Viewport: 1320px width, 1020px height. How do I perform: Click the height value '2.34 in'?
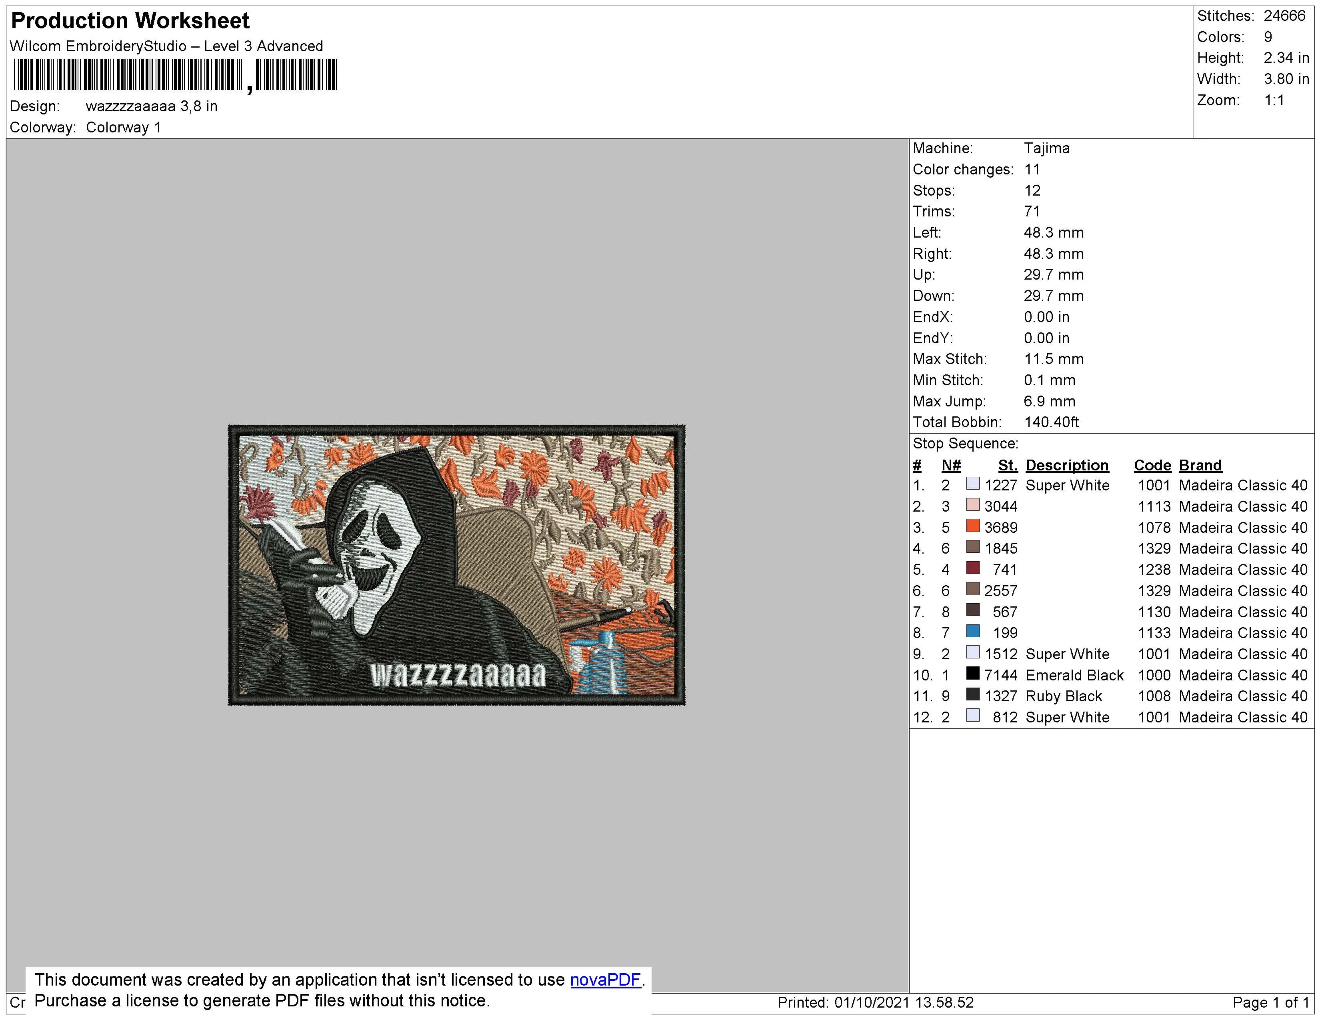(x=1286, y=58)
